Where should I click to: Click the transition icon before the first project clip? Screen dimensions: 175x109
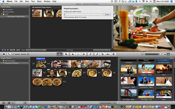pos(34,64)
